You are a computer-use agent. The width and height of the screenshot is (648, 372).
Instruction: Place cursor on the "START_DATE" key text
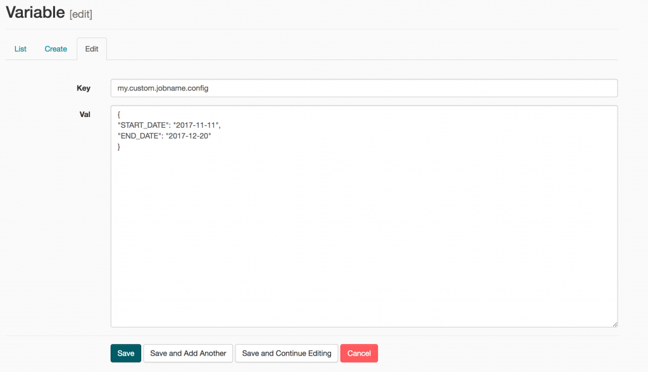139,125
